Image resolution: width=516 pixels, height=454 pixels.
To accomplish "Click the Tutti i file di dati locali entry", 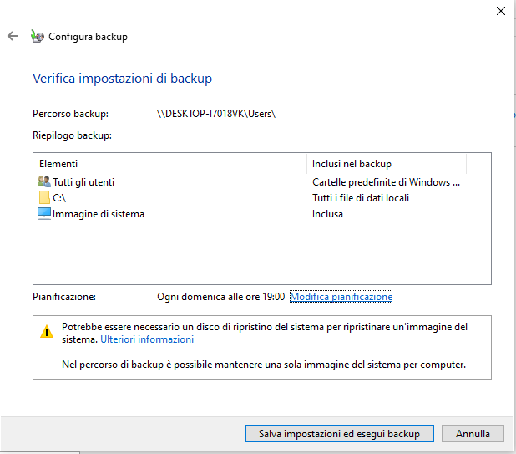I will (x=361, y=198).
